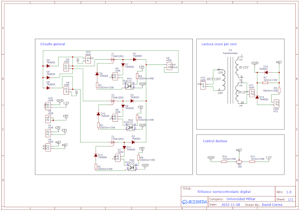
Task: Click the REV value '1.0'
Action: [289, 192]
